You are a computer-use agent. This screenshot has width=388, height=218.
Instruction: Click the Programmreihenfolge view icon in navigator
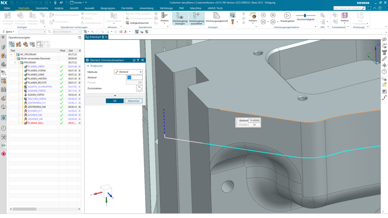click(12, 44)
